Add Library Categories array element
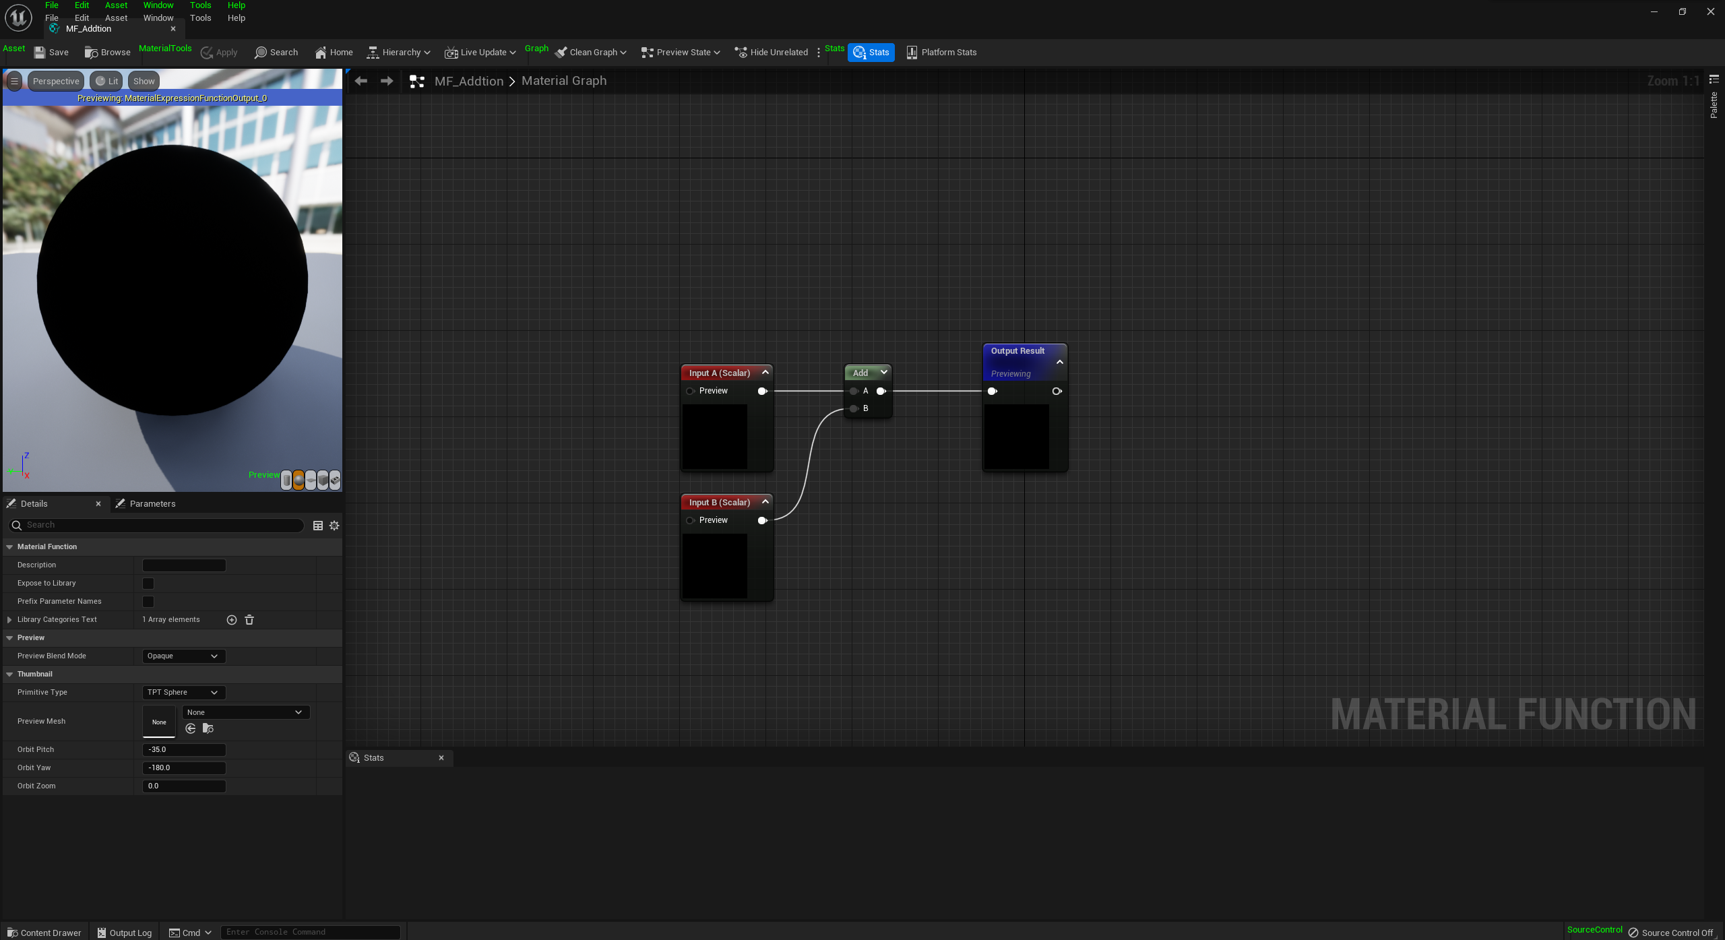Image resolution: width=1725 pixels, height=940 pixels. (x=232, y=620)
